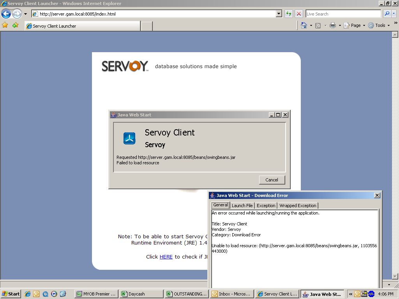Switch to Inbox Microsoft Outlook taskbar button
The image size is (399, 299).
pyautogui.click(x=231, y=294)
